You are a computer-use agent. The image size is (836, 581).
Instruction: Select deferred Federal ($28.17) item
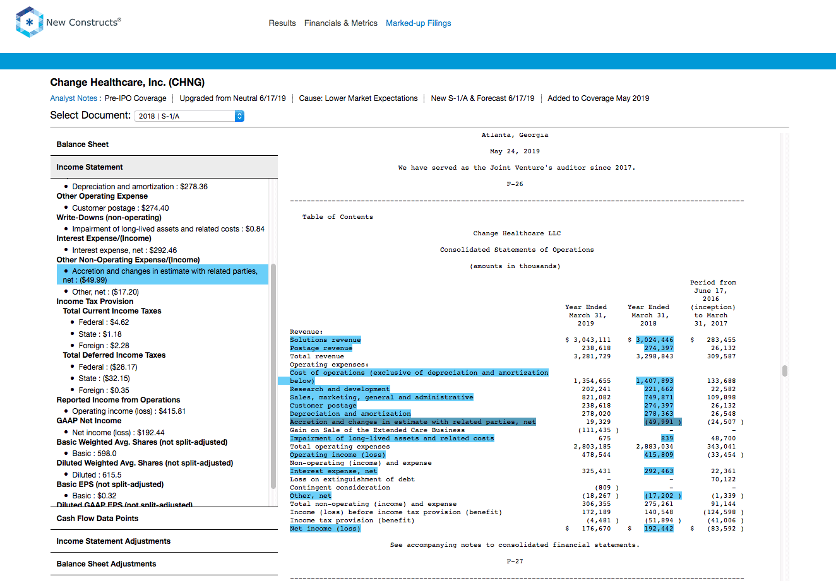[x=108, y=367]
